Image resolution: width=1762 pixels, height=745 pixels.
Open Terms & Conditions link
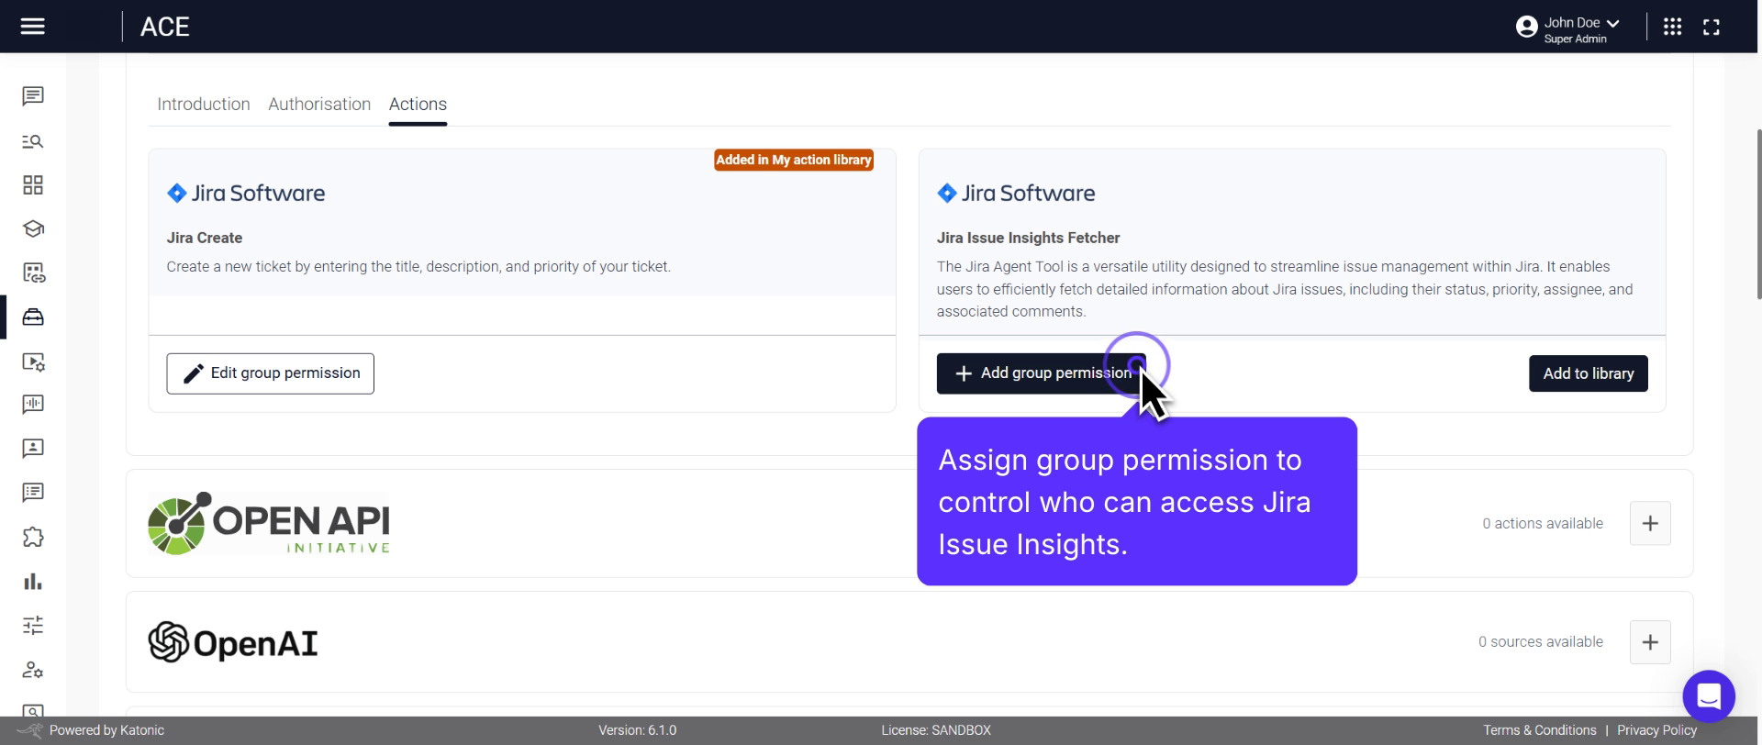(1539, 730)
